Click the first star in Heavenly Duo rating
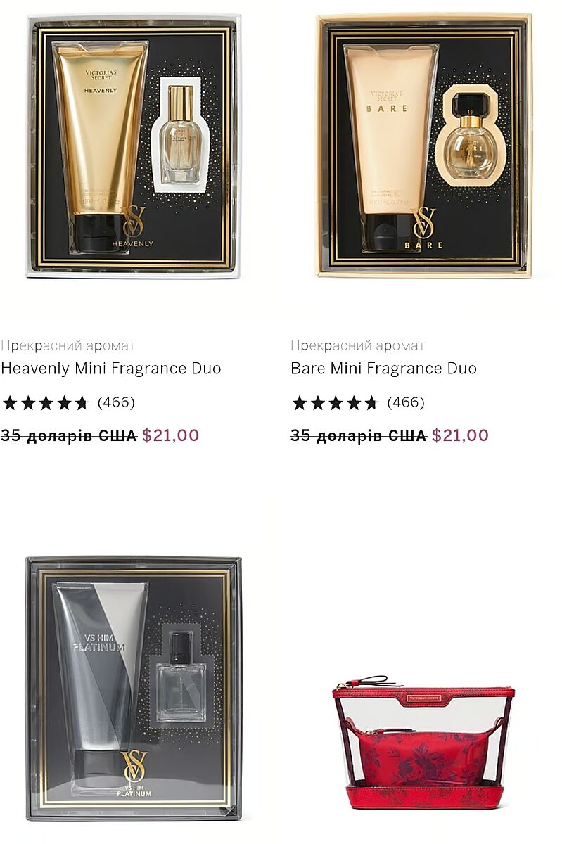562x844 pixels. (x=10, y=403)
